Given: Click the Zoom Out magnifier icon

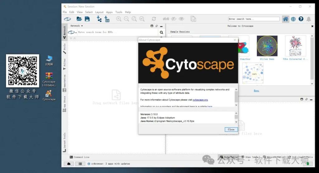Looking at the screenshot, I should point(126,19).
